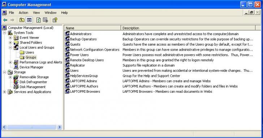Click the Disk Defragmenter tree icon

[x=16, y=82]
